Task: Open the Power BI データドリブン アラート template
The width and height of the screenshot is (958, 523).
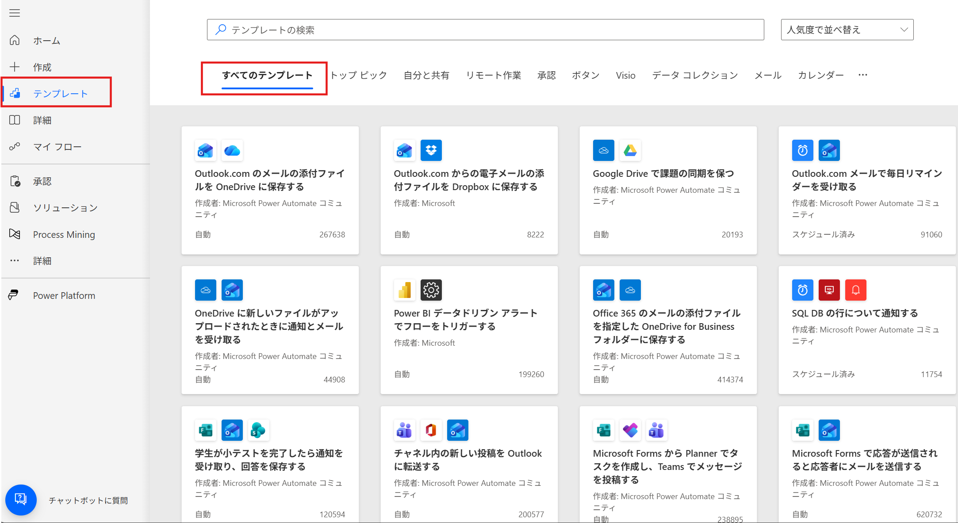Action: point(466,320)
